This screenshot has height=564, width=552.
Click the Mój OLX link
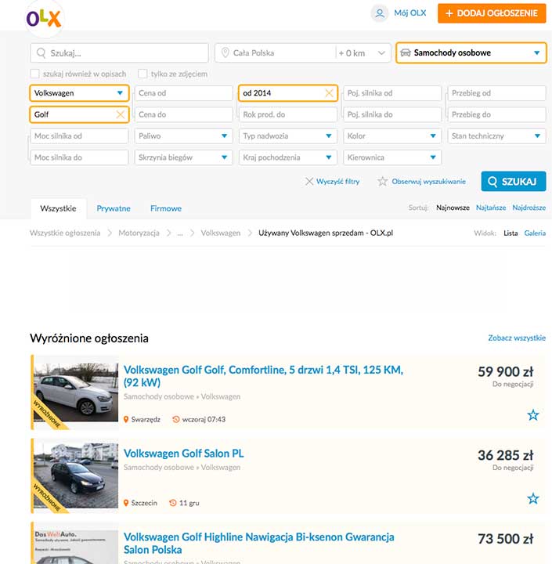tap(409, 13)
